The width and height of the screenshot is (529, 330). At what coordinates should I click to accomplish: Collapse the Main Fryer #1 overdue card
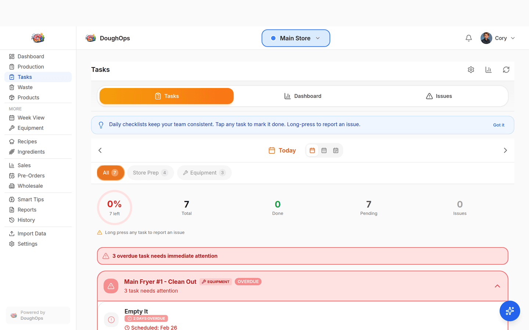tap(497, 286)
